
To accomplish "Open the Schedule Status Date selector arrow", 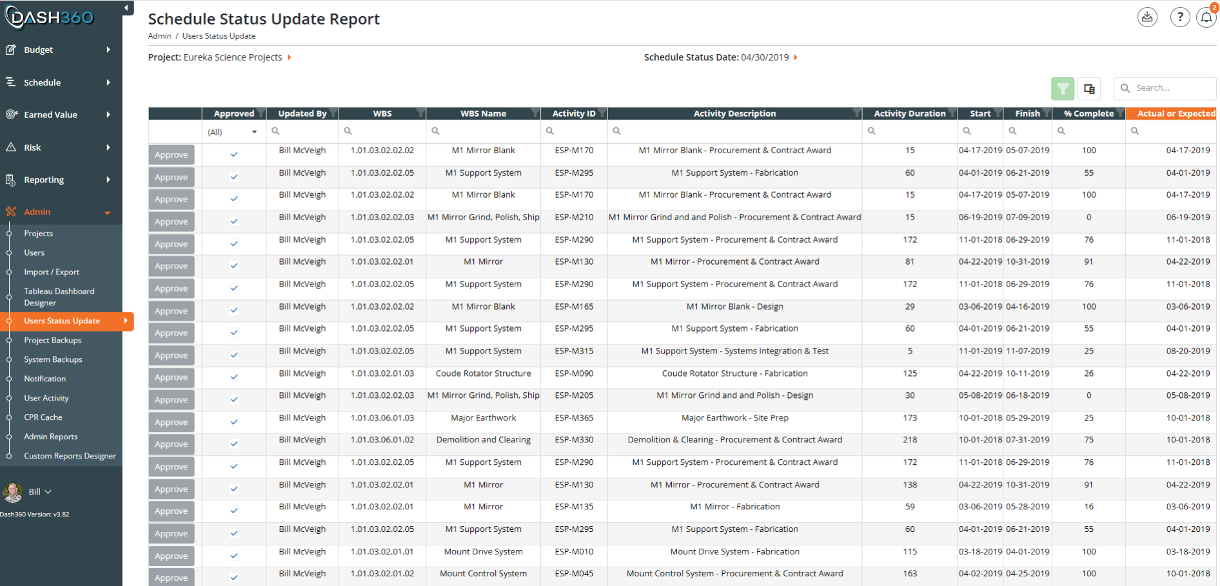I will [796, 57].
